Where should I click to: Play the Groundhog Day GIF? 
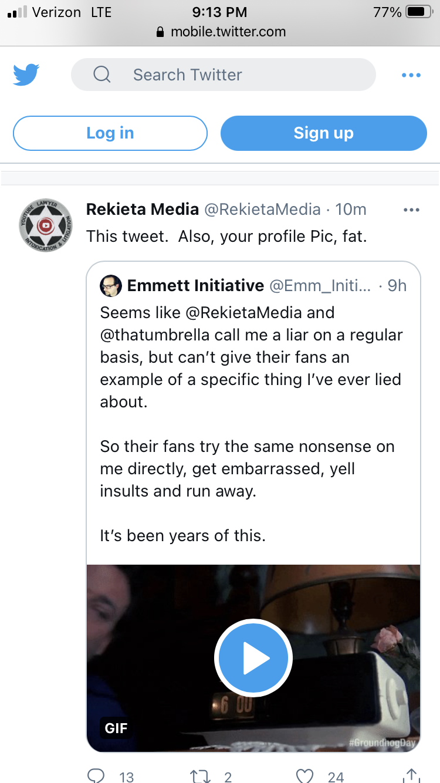[x=253, y=658]
